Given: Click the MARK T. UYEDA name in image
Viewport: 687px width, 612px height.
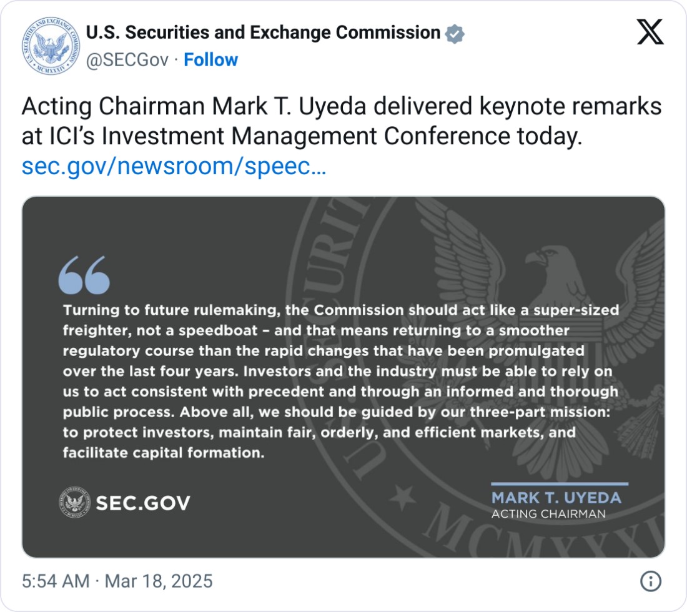Looking at the screenshot, I should tap(556, 498).
